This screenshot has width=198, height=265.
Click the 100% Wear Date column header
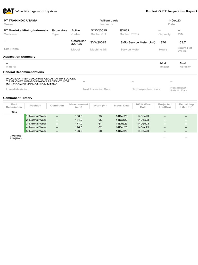click(x=143, y=106)
